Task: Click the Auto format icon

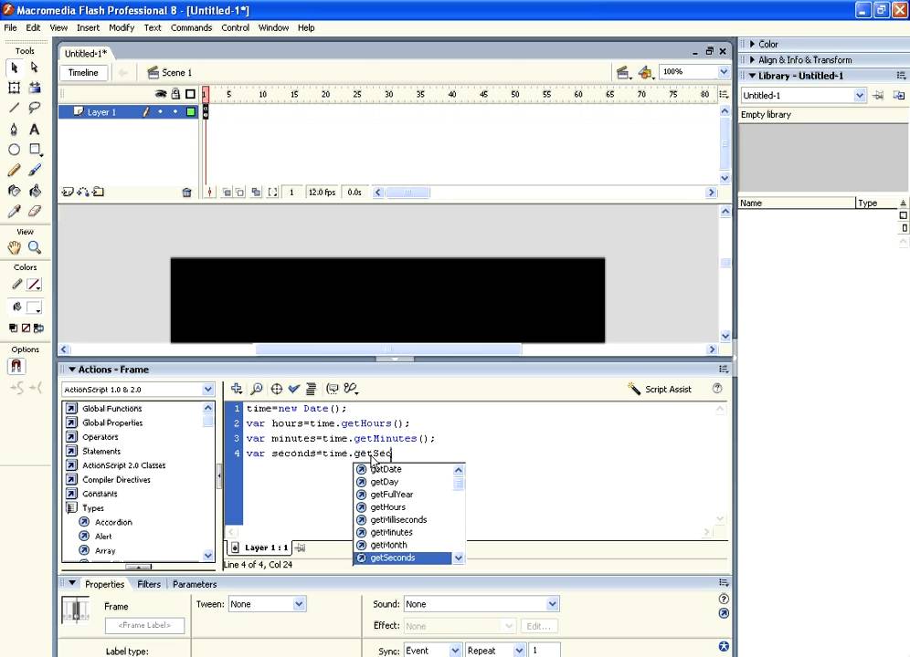Action: 311,389
